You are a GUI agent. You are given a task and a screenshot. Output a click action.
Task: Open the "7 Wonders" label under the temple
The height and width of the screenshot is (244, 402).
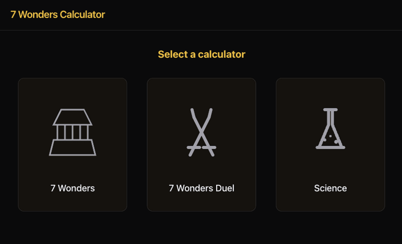coord(72,188)
